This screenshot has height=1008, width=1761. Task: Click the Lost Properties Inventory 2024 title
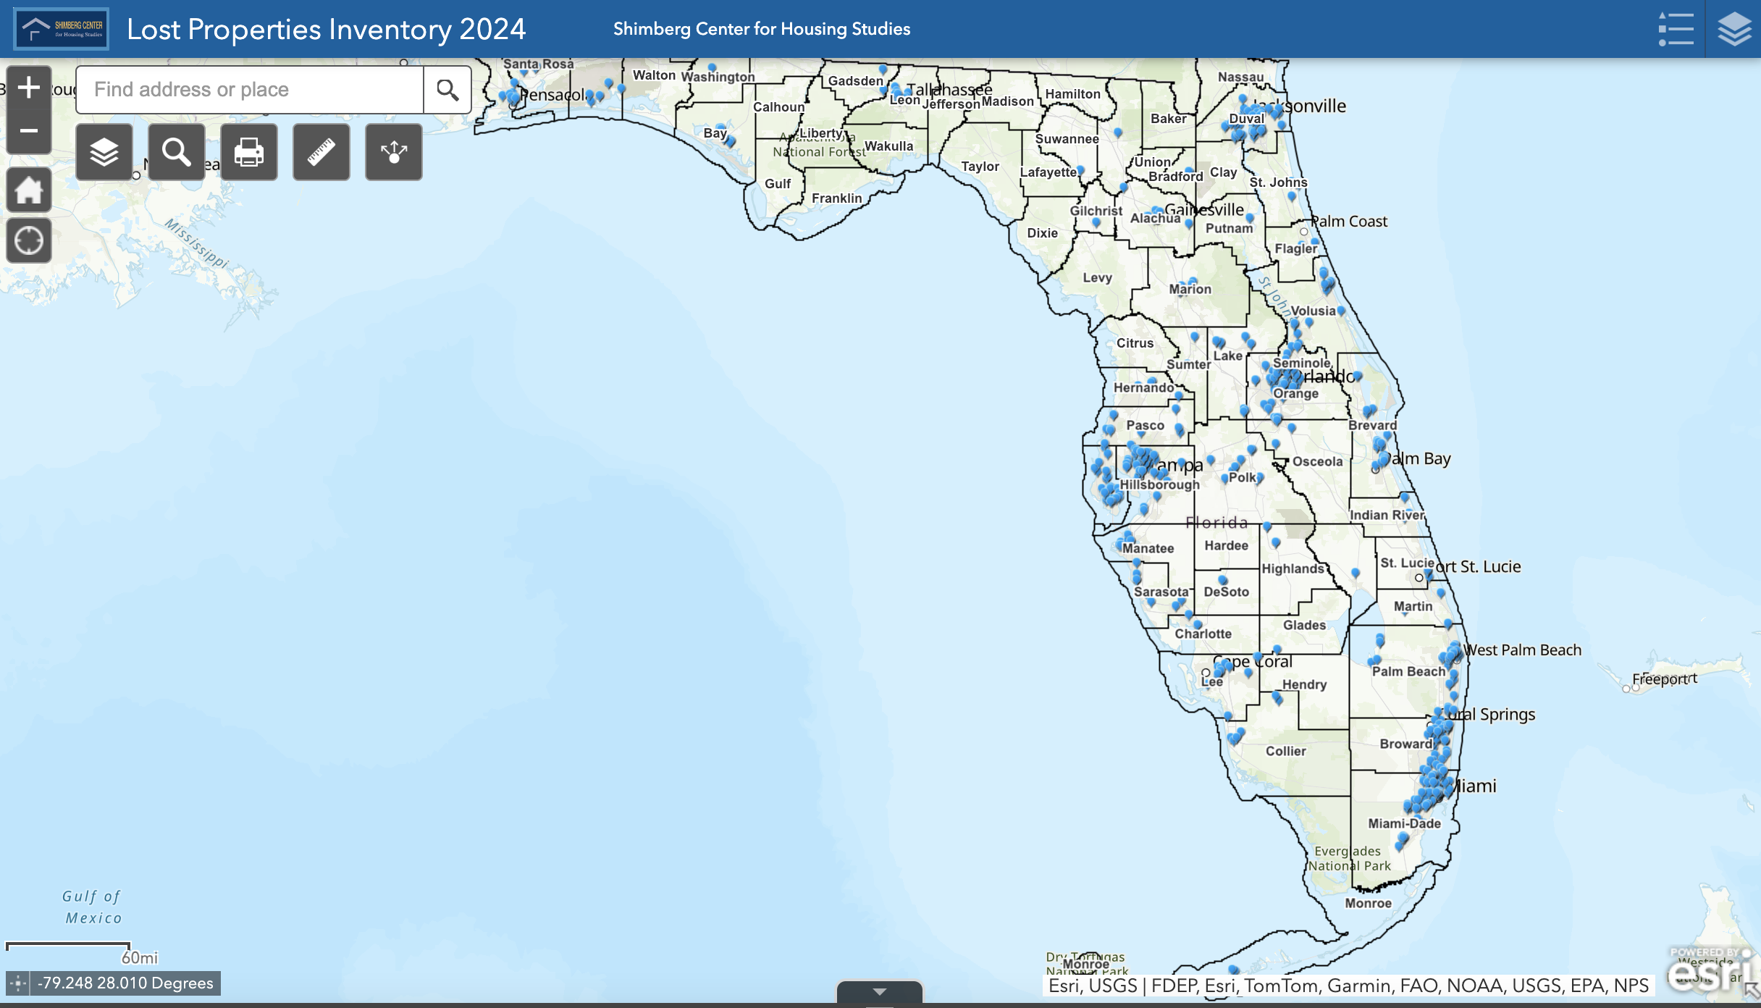(x=326, y=29)
